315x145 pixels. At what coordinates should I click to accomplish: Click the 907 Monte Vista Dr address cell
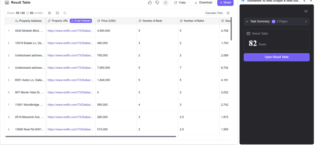(30, 92)
